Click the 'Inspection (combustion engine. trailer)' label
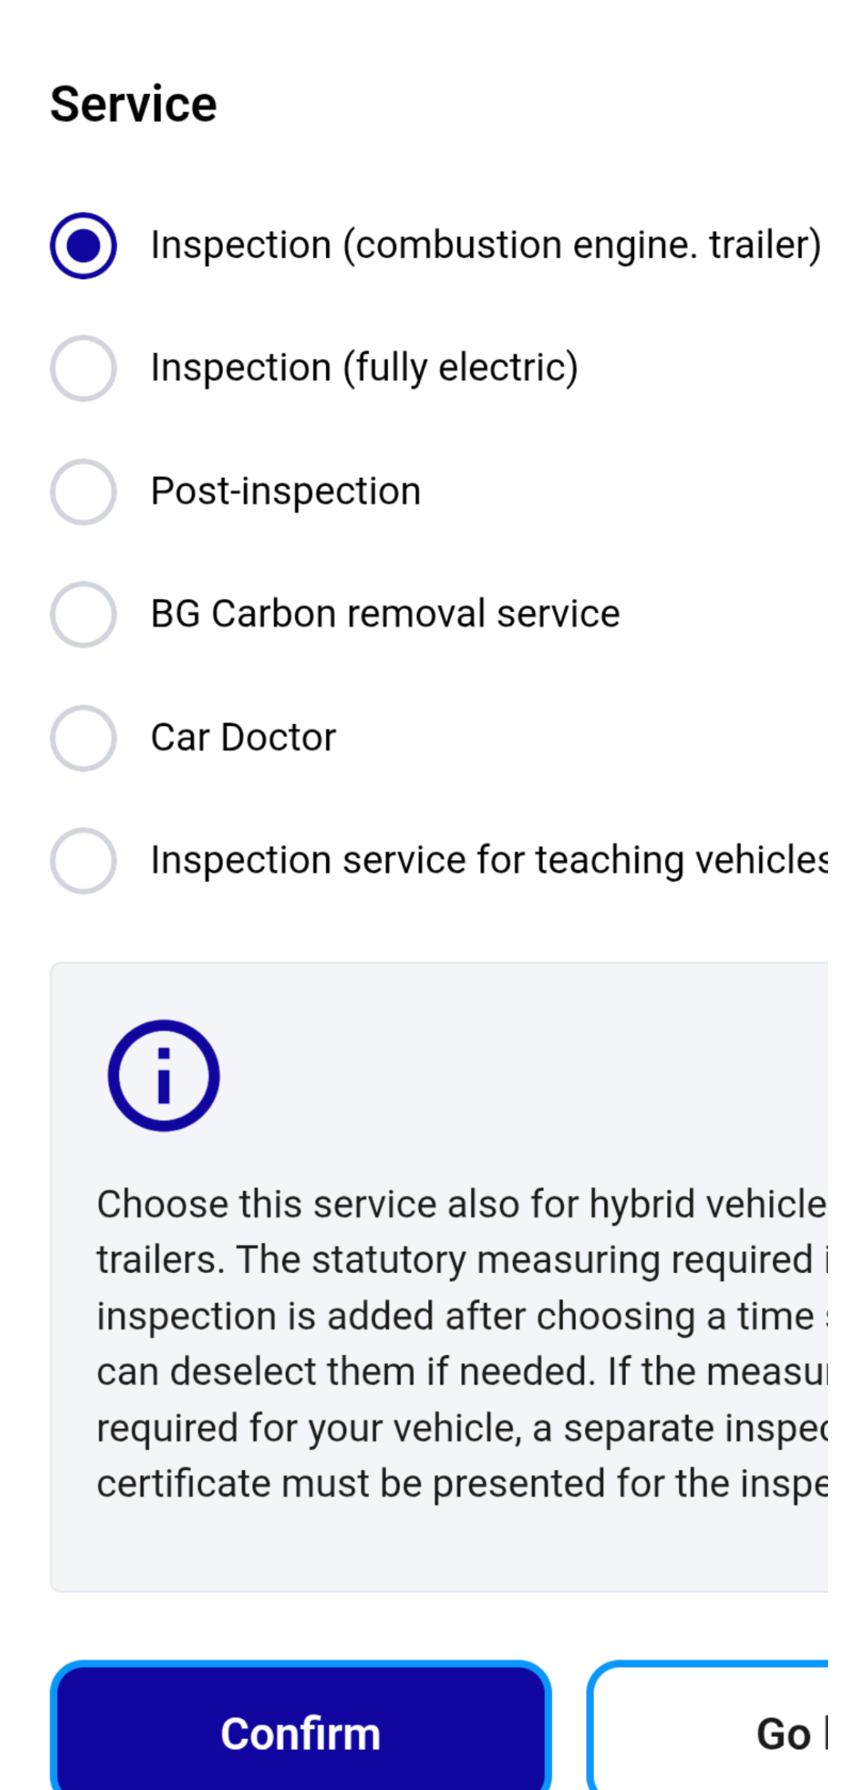Image resolution: width=859 pixels, height=1790 pixels. [x=485, y=245]
